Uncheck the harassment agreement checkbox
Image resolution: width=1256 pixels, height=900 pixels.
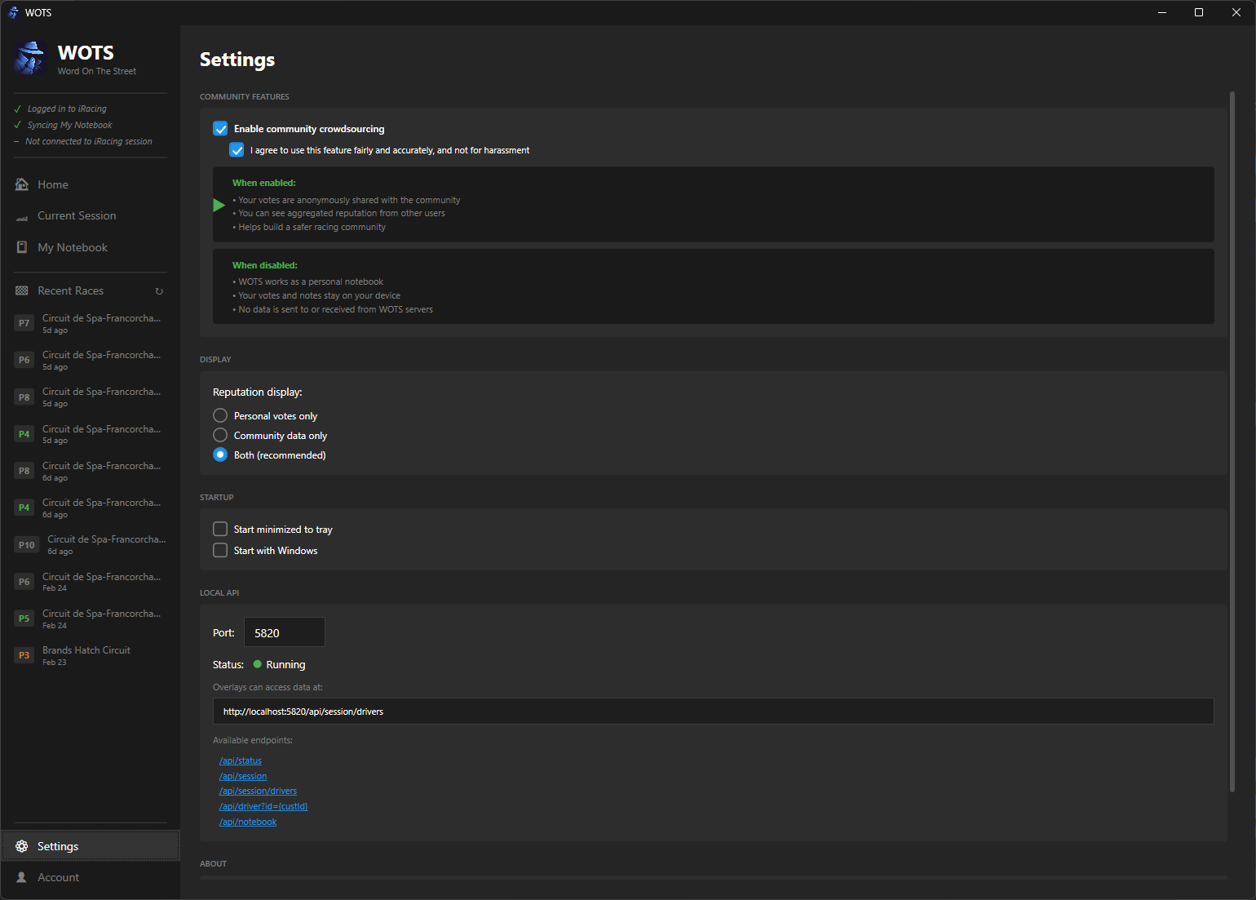[x=237, y=149]
